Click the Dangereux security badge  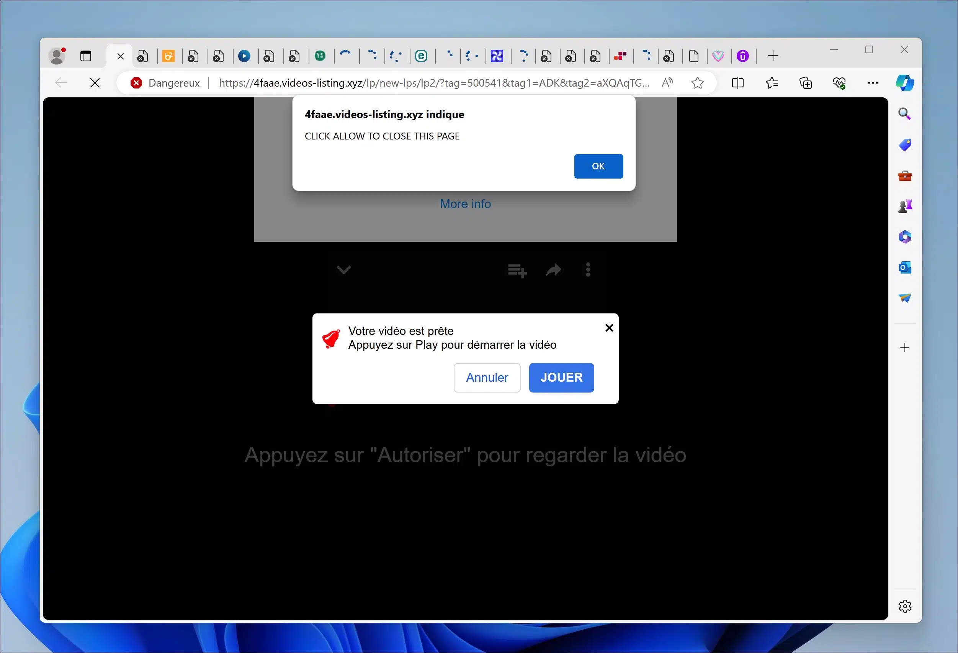coord(165,83)
